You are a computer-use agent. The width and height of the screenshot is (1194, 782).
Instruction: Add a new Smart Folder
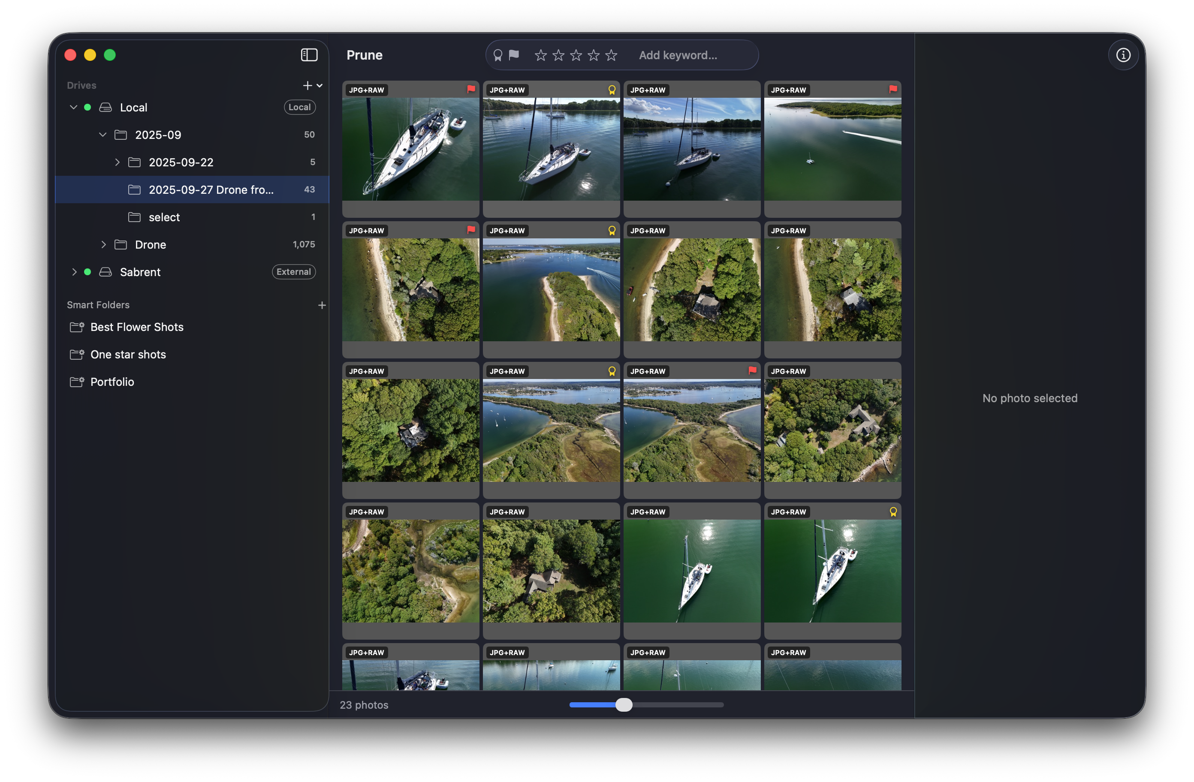322,306
